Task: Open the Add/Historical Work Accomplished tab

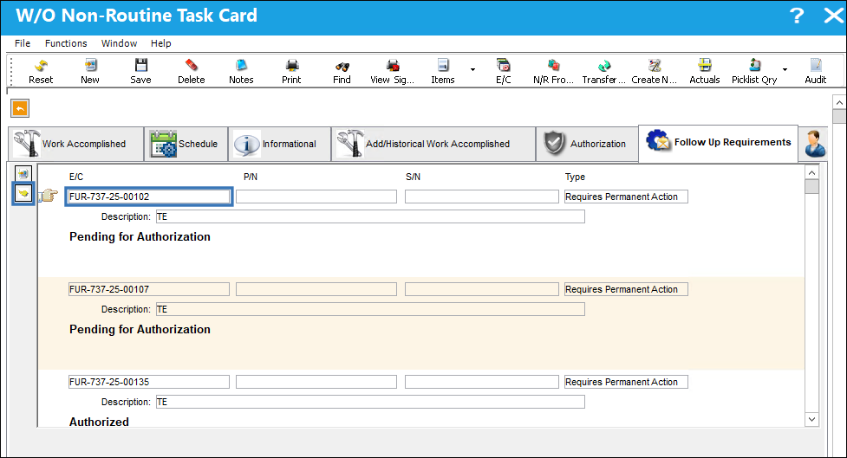Action: click(433, 144)
